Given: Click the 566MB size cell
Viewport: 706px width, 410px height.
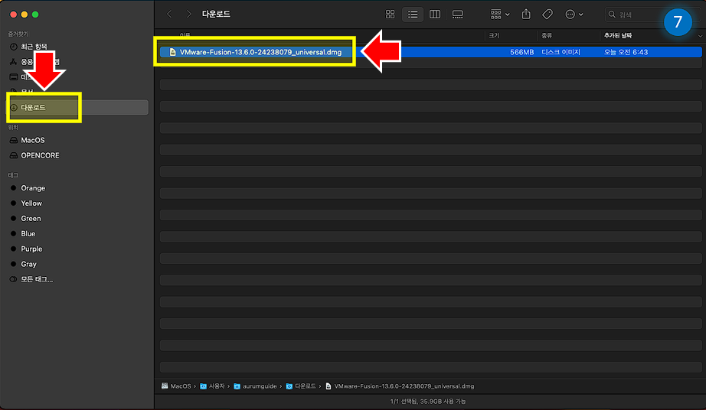Looking at the screenshot, I should point(522,52).
